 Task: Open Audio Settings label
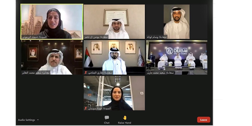(26, 120)
